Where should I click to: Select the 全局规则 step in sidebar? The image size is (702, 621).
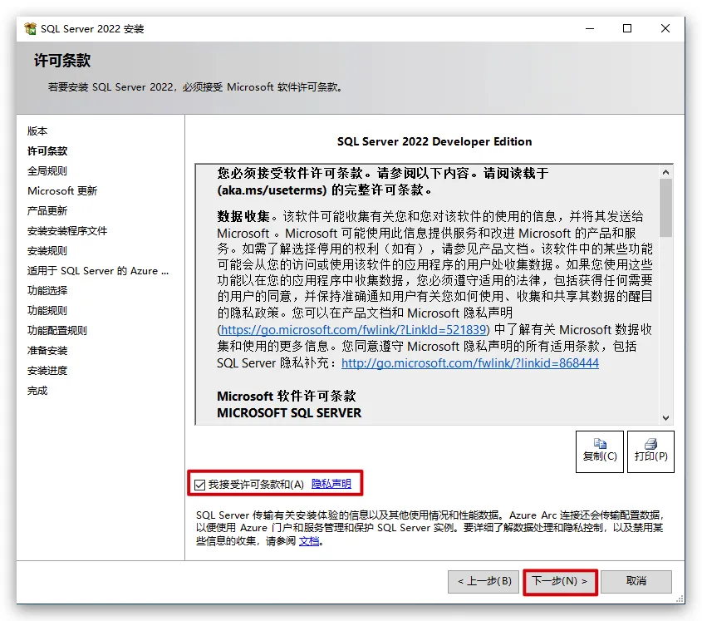click(x=47, y=170)
